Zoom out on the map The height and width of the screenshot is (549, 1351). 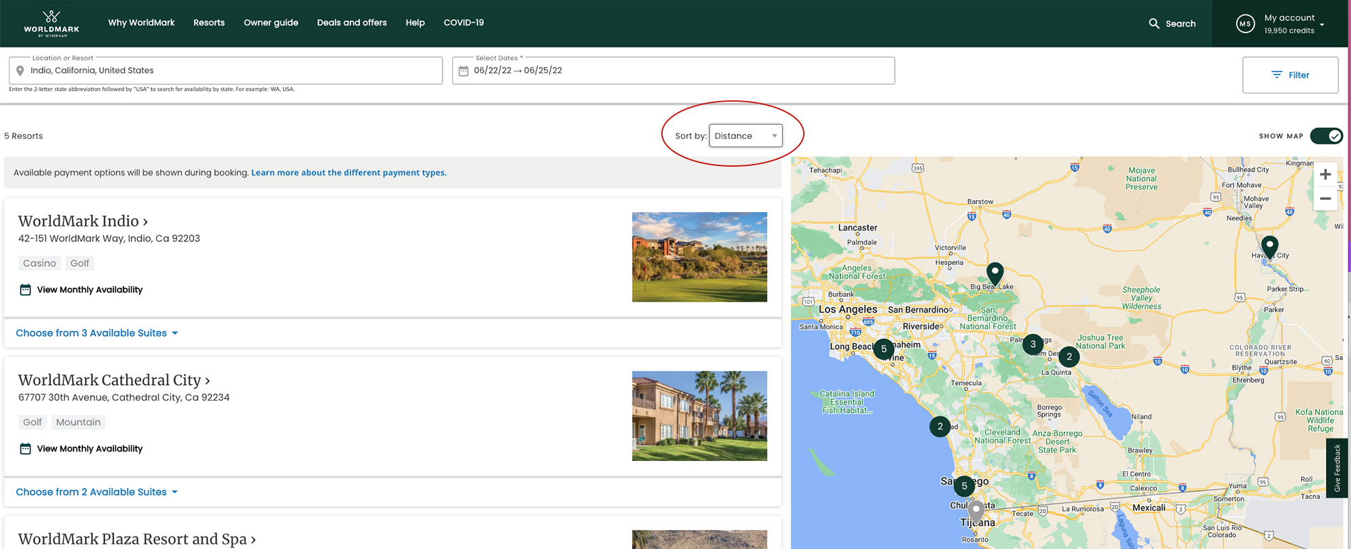tap(1325, 199)
